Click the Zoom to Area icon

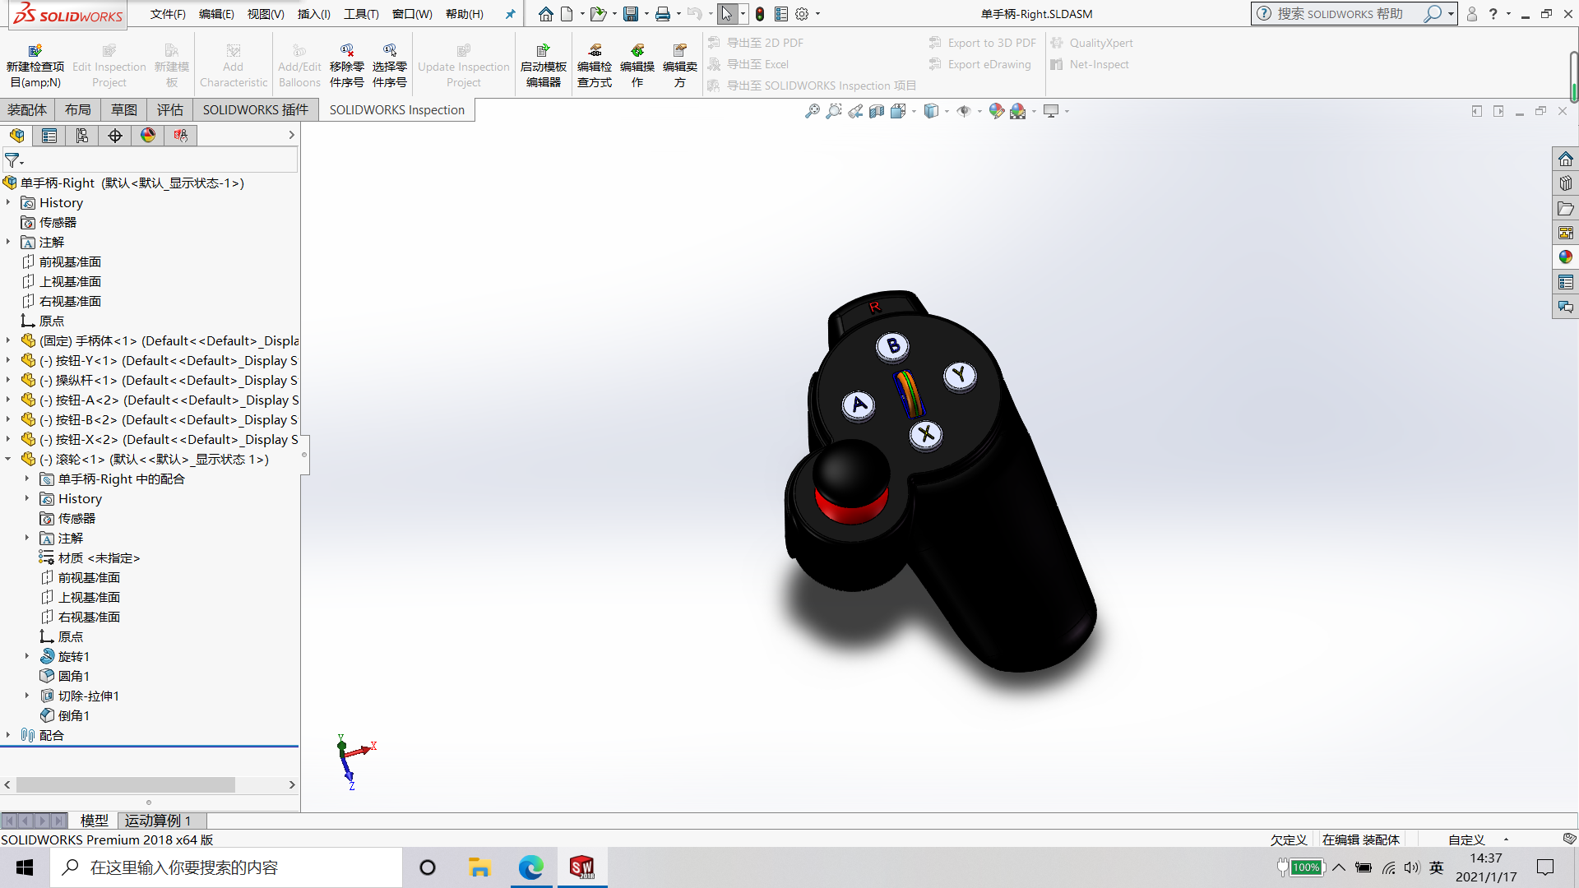click(834, 111)
